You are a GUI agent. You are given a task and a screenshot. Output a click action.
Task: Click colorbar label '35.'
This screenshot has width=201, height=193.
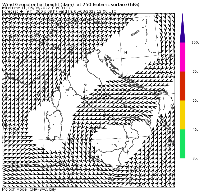pos(195,158)
